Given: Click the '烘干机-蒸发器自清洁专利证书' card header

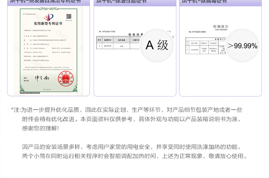Looking at the screenshot, I should [x=48, y=3].
